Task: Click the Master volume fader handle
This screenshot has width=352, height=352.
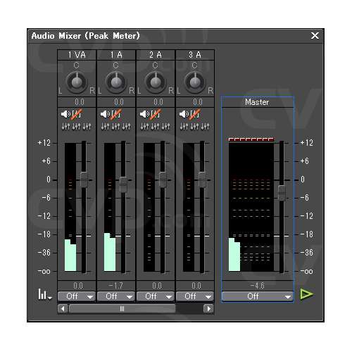Action: coord(282,193)
